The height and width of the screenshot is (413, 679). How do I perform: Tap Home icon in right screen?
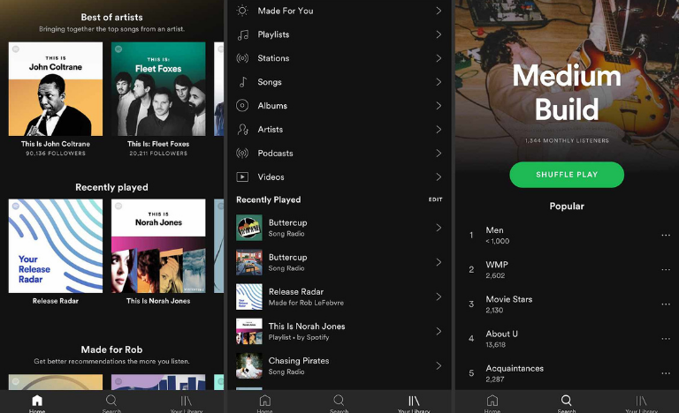[x=492, y=401]
